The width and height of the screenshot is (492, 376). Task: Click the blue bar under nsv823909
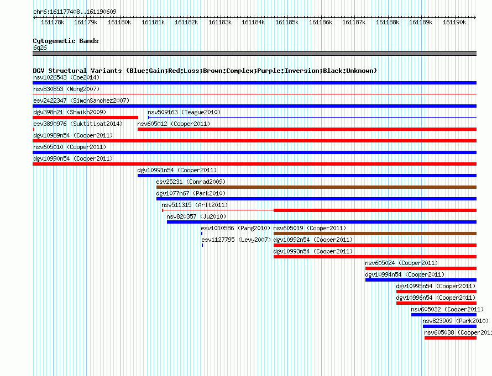coord(449,326)
